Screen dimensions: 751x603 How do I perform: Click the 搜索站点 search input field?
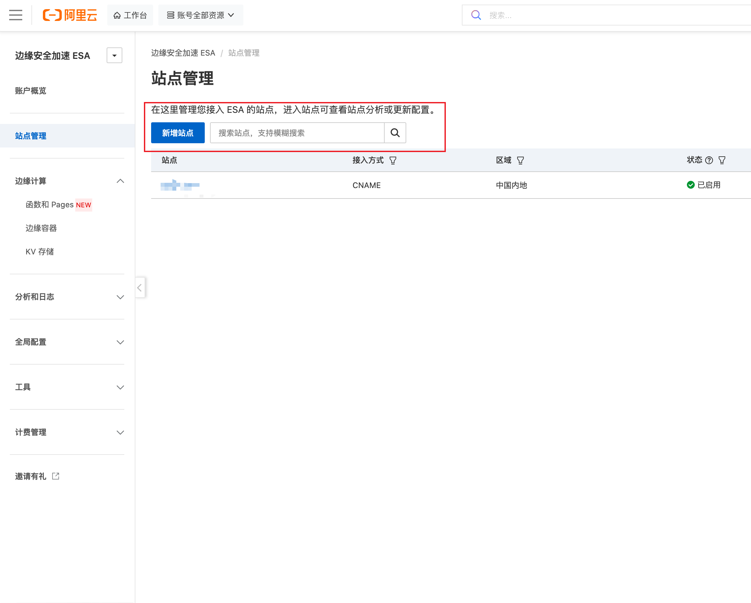point(296,133)
